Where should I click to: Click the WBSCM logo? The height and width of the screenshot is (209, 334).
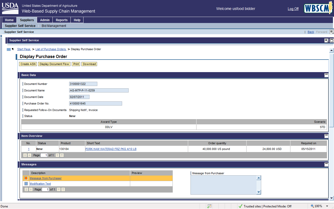coord(318,9)
